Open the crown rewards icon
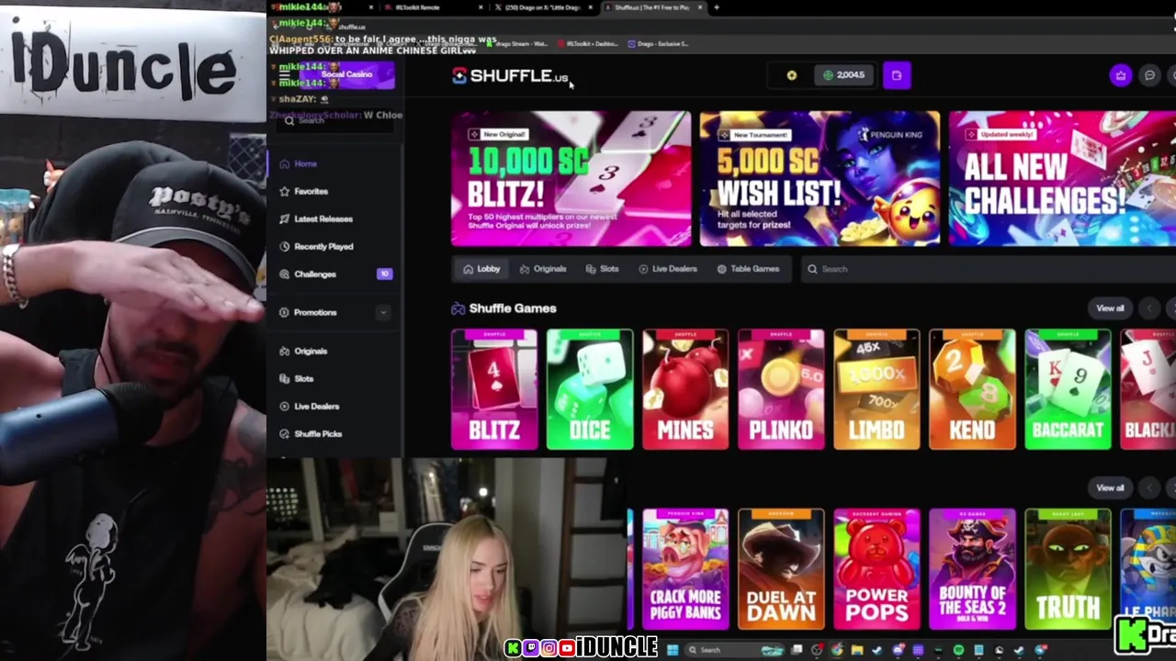 point(1120,75)
